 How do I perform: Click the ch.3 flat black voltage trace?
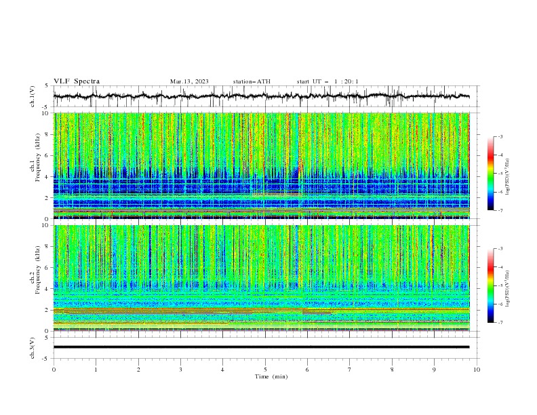point(261,347)
